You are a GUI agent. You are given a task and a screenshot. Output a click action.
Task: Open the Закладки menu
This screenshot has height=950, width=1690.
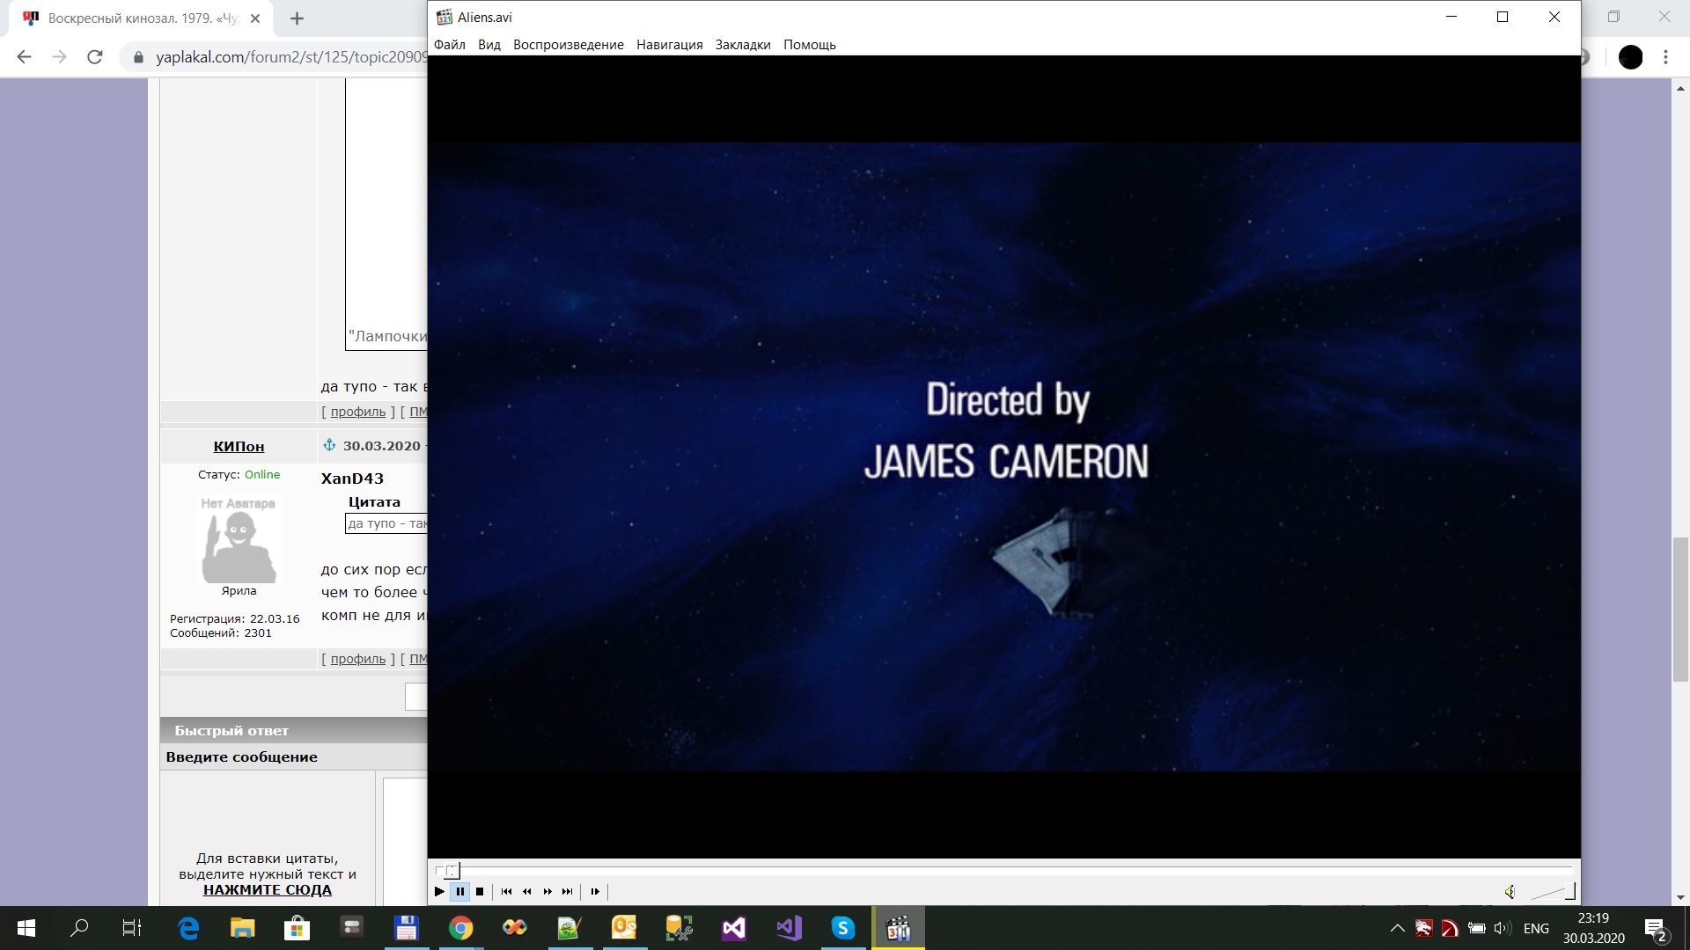click(x=743, y=45)
